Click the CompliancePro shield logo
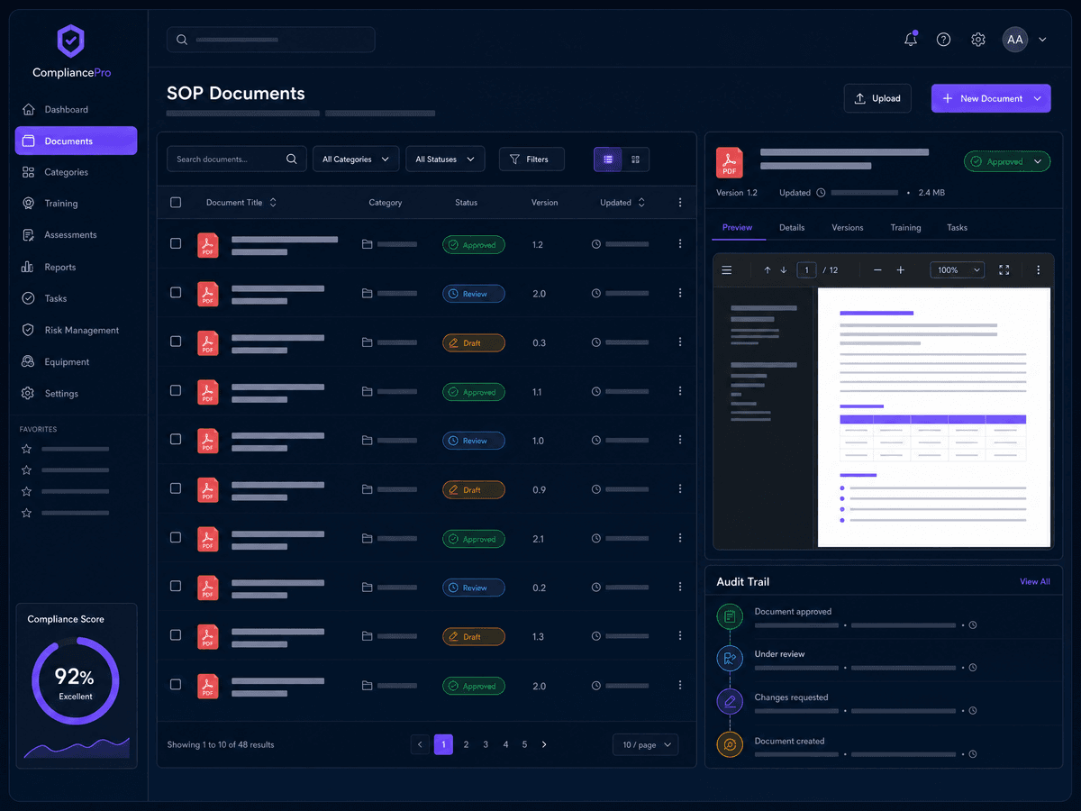Image resolution: width=1081 pixels, height=811 pixels. point(71,41)
